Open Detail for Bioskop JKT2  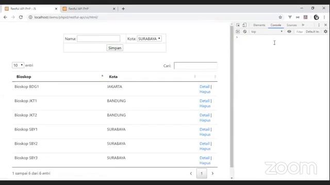pyautogui.click(x=204, y=115)
